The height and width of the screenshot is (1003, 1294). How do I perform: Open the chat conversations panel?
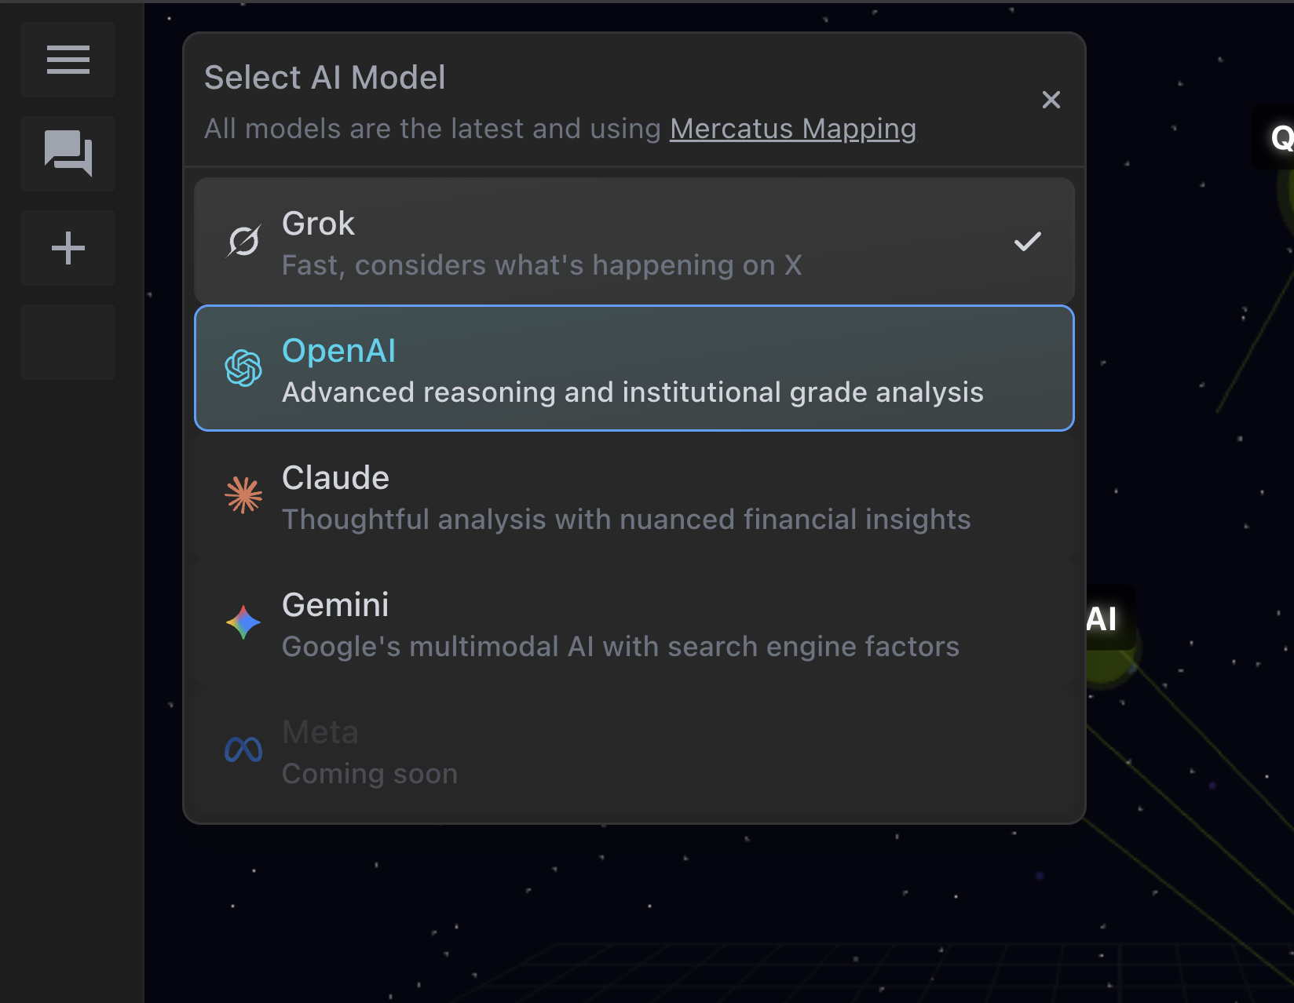(x=68, y=154)
